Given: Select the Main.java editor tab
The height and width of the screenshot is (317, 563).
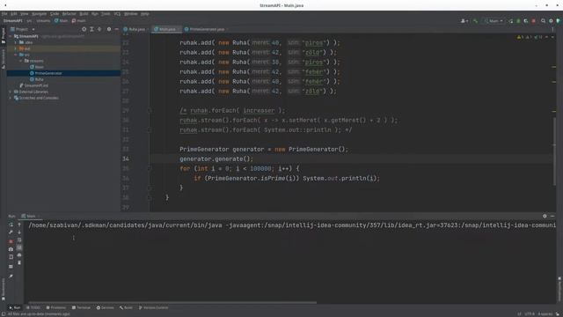Looking at the screenshot, I should point(166,29).
